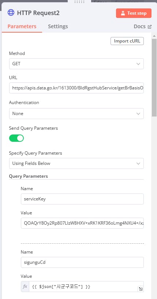Grab the drag handle dots at top
Viewport: 157px width, 299px height.
point(79,2)
